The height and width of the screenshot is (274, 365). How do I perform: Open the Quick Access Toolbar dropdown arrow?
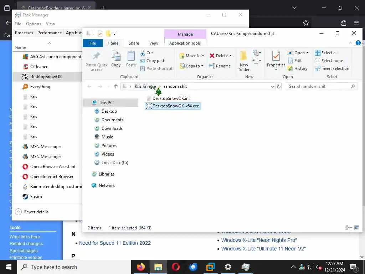[x=114, y=34]
